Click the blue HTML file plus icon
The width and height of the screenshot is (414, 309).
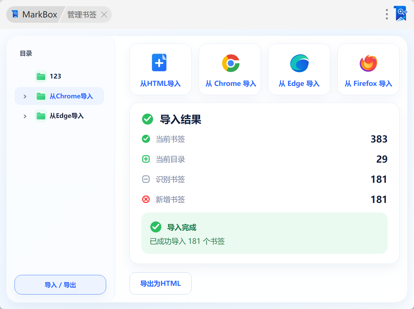tap(159, 63)
